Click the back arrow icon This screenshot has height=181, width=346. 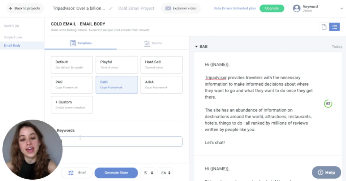pos(11,8)
